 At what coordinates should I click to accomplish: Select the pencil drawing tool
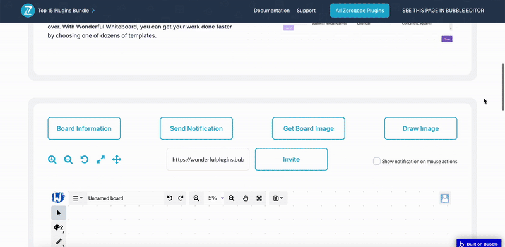pos(59,241)
